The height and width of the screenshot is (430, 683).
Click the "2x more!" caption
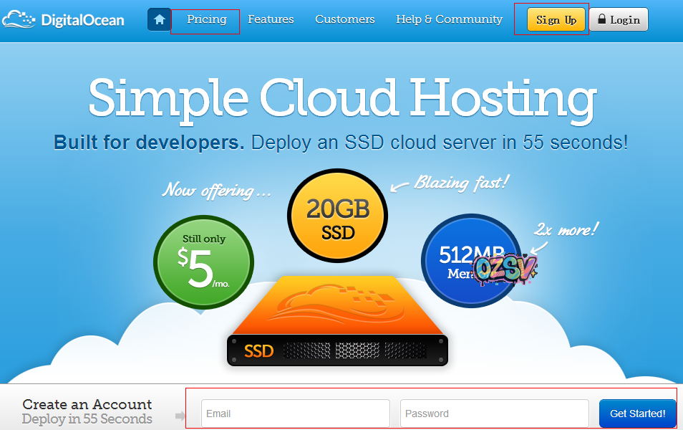(x=566, y=229)
